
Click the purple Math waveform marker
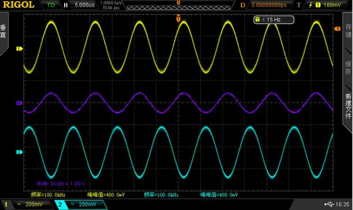coord(19,102)
